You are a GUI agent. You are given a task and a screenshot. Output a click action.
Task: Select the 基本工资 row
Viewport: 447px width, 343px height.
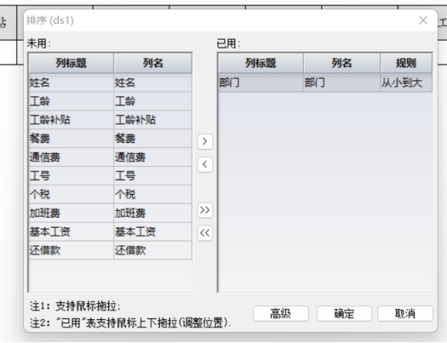(111, 231)
